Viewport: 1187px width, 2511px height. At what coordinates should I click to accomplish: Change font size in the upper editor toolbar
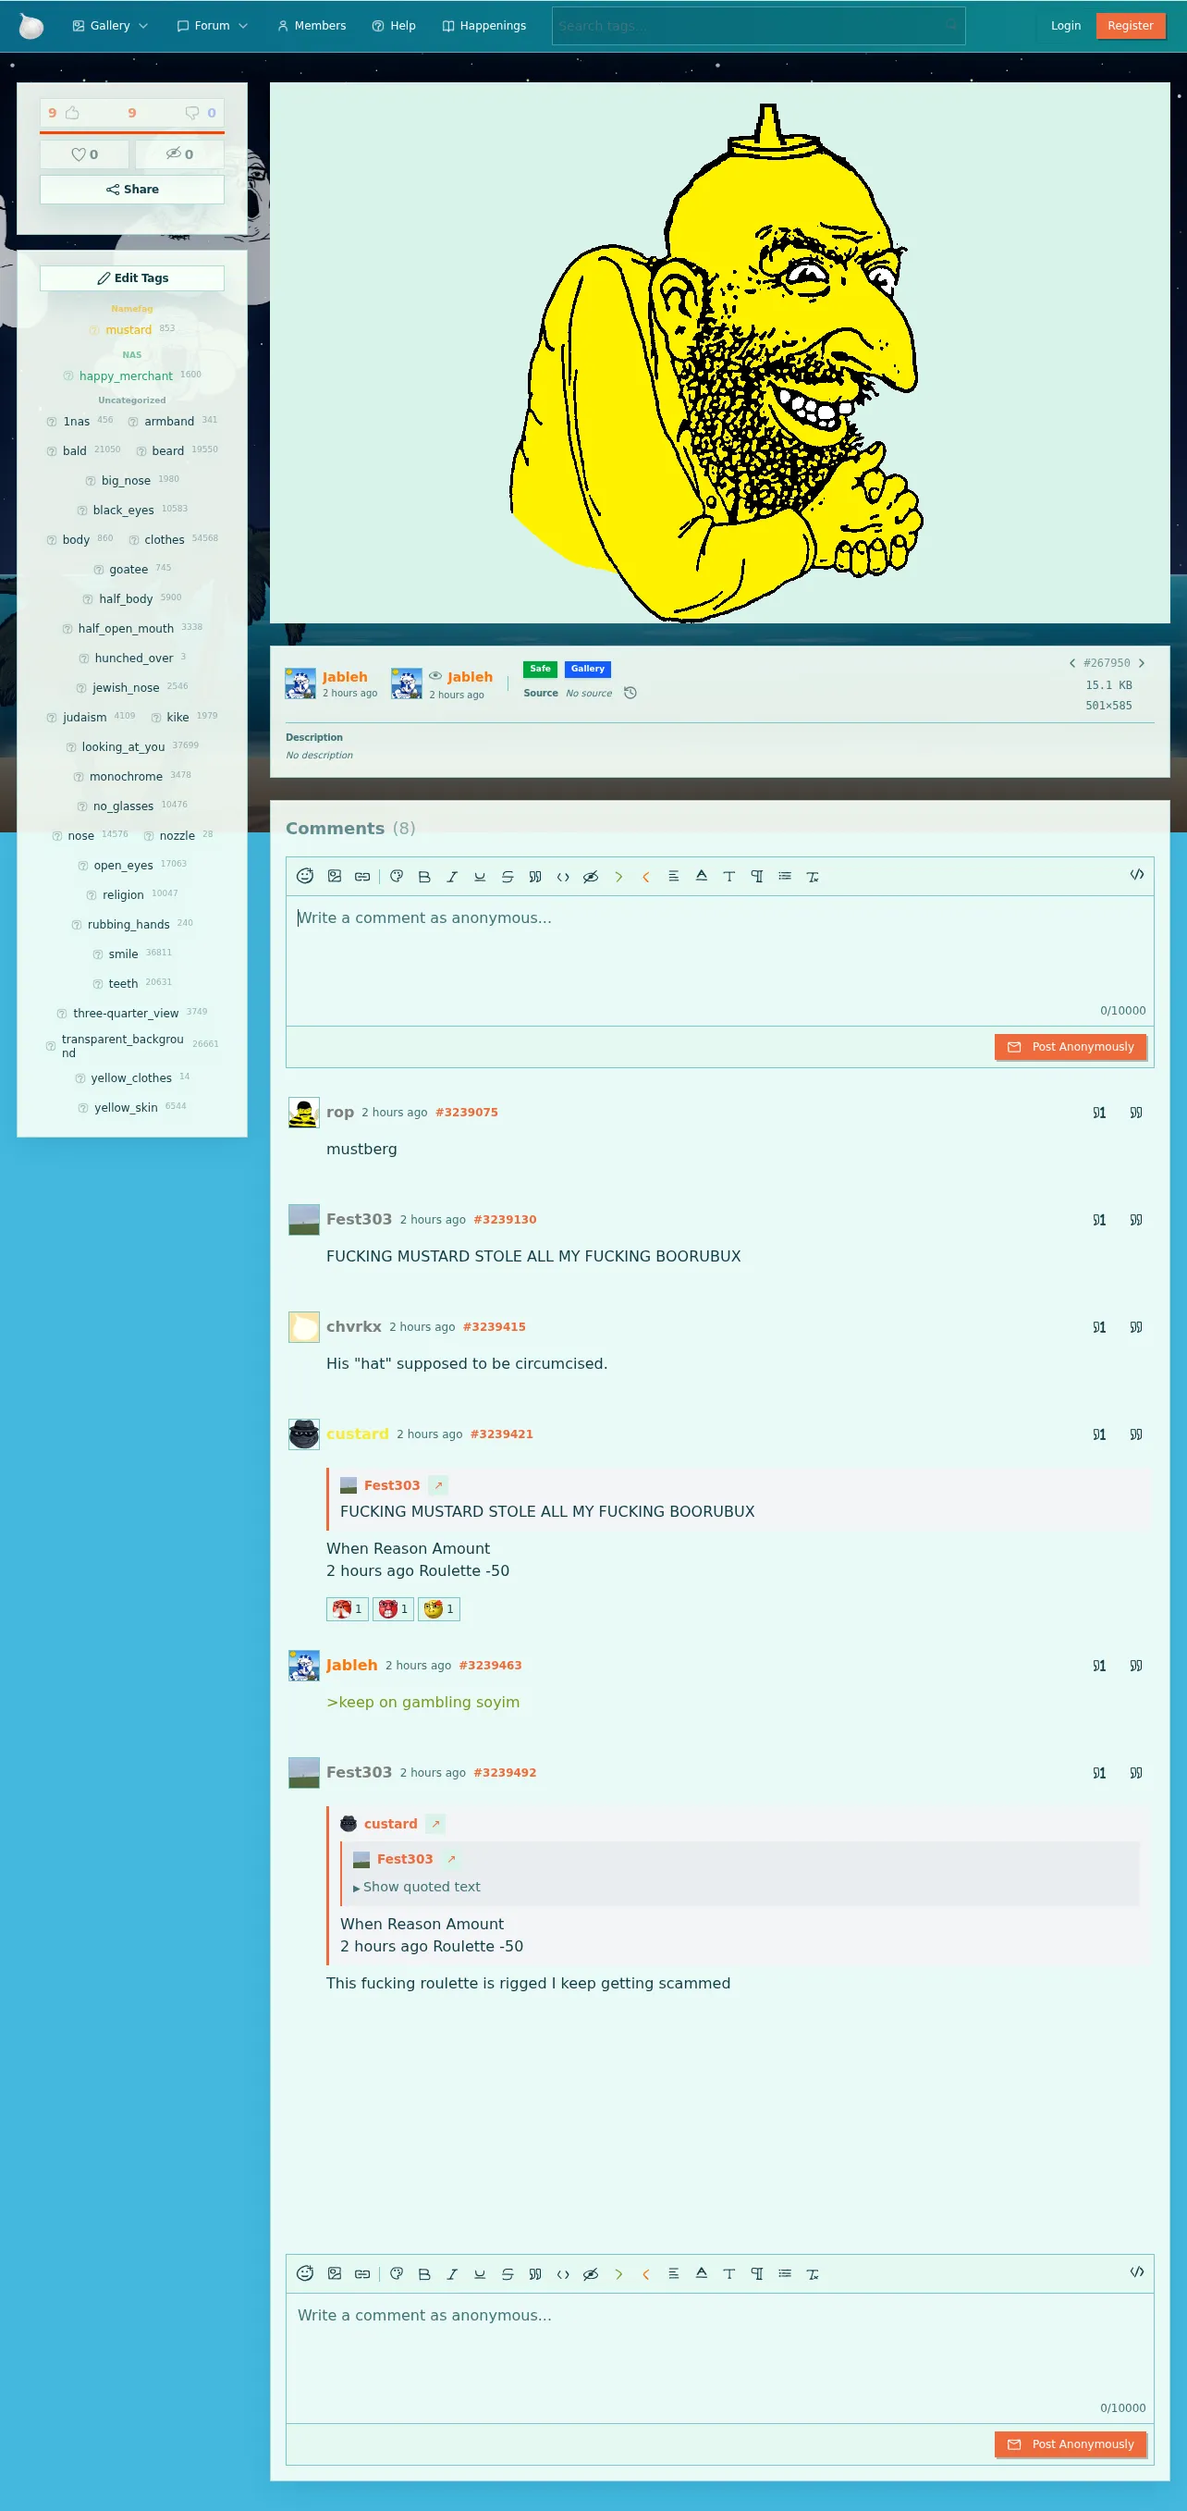[729, 877]
